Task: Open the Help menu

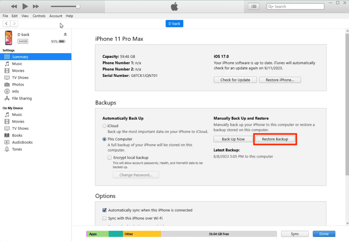Action: coord(69,16)
